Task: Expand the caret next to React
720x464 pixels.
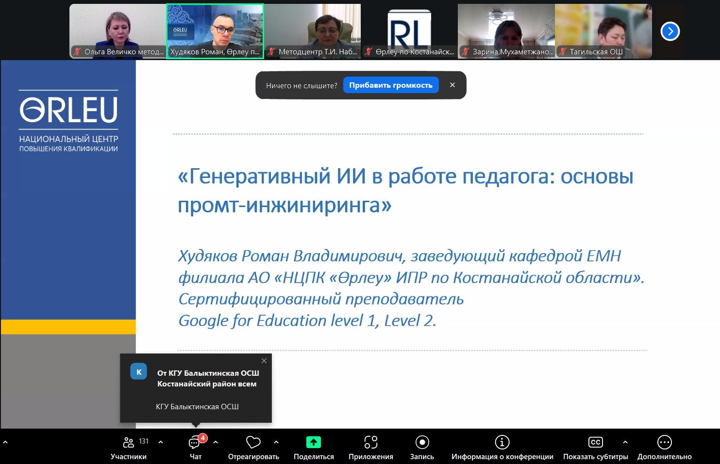Action: (276, 442)
